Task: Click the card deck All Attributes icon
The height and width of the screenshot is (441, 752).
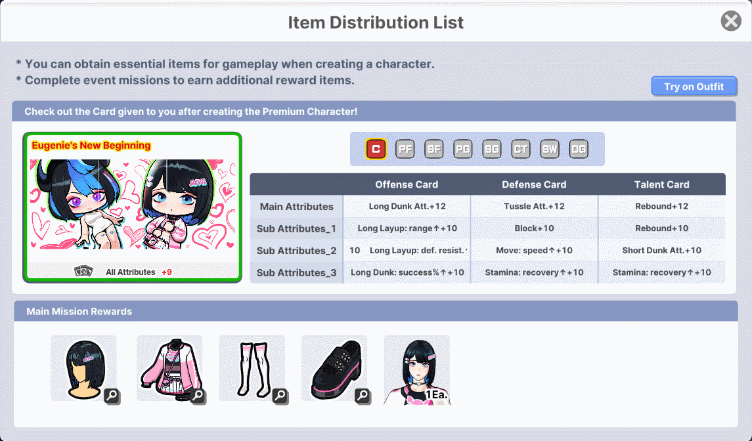Action: [84, 271]
